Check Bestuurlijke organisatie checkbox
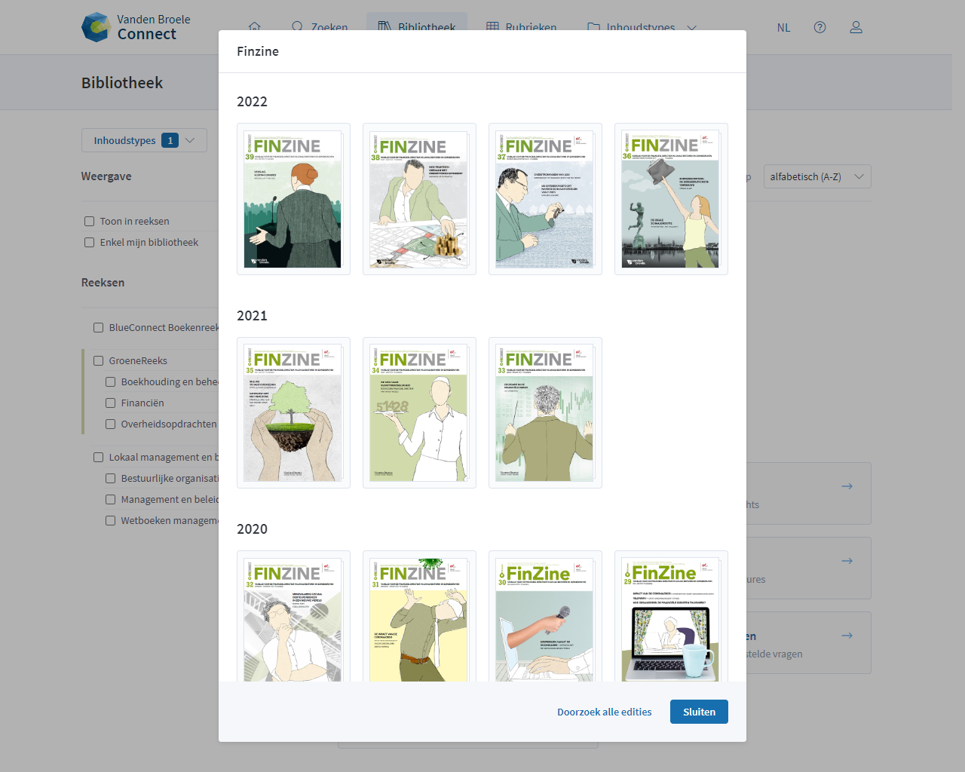This screenshot has height=772, width=965. (x=111, y=478)
